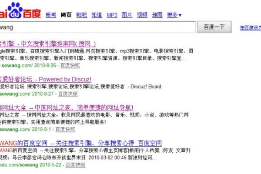The height and width of the screenshot is (174, 261).
Task: Click snippet line mentioning mp3搜索引擎、电影搜索引擎
Action: (x=97, y=51)
